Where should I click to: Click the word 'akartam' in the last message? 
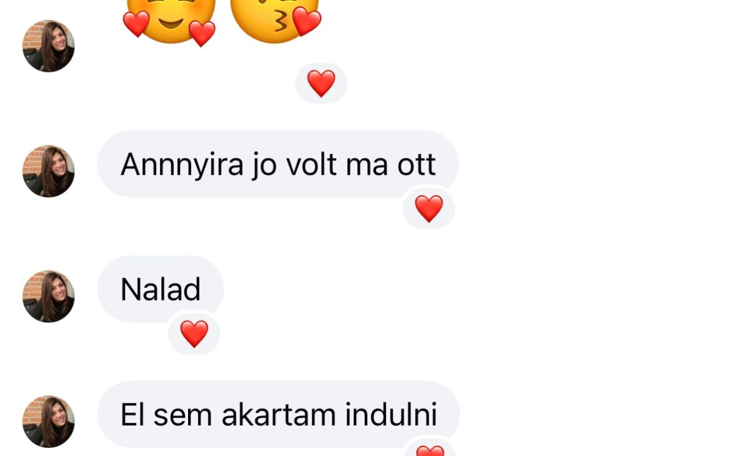pyautogui.click(x=278, y=415)
